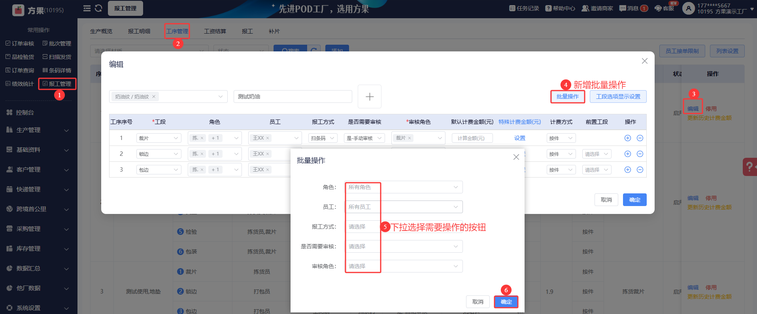This screenshot has height=314, width=757.
Task: Open 是否需要审核 dropdown in 批量操作 dialog
Action: 404,246
